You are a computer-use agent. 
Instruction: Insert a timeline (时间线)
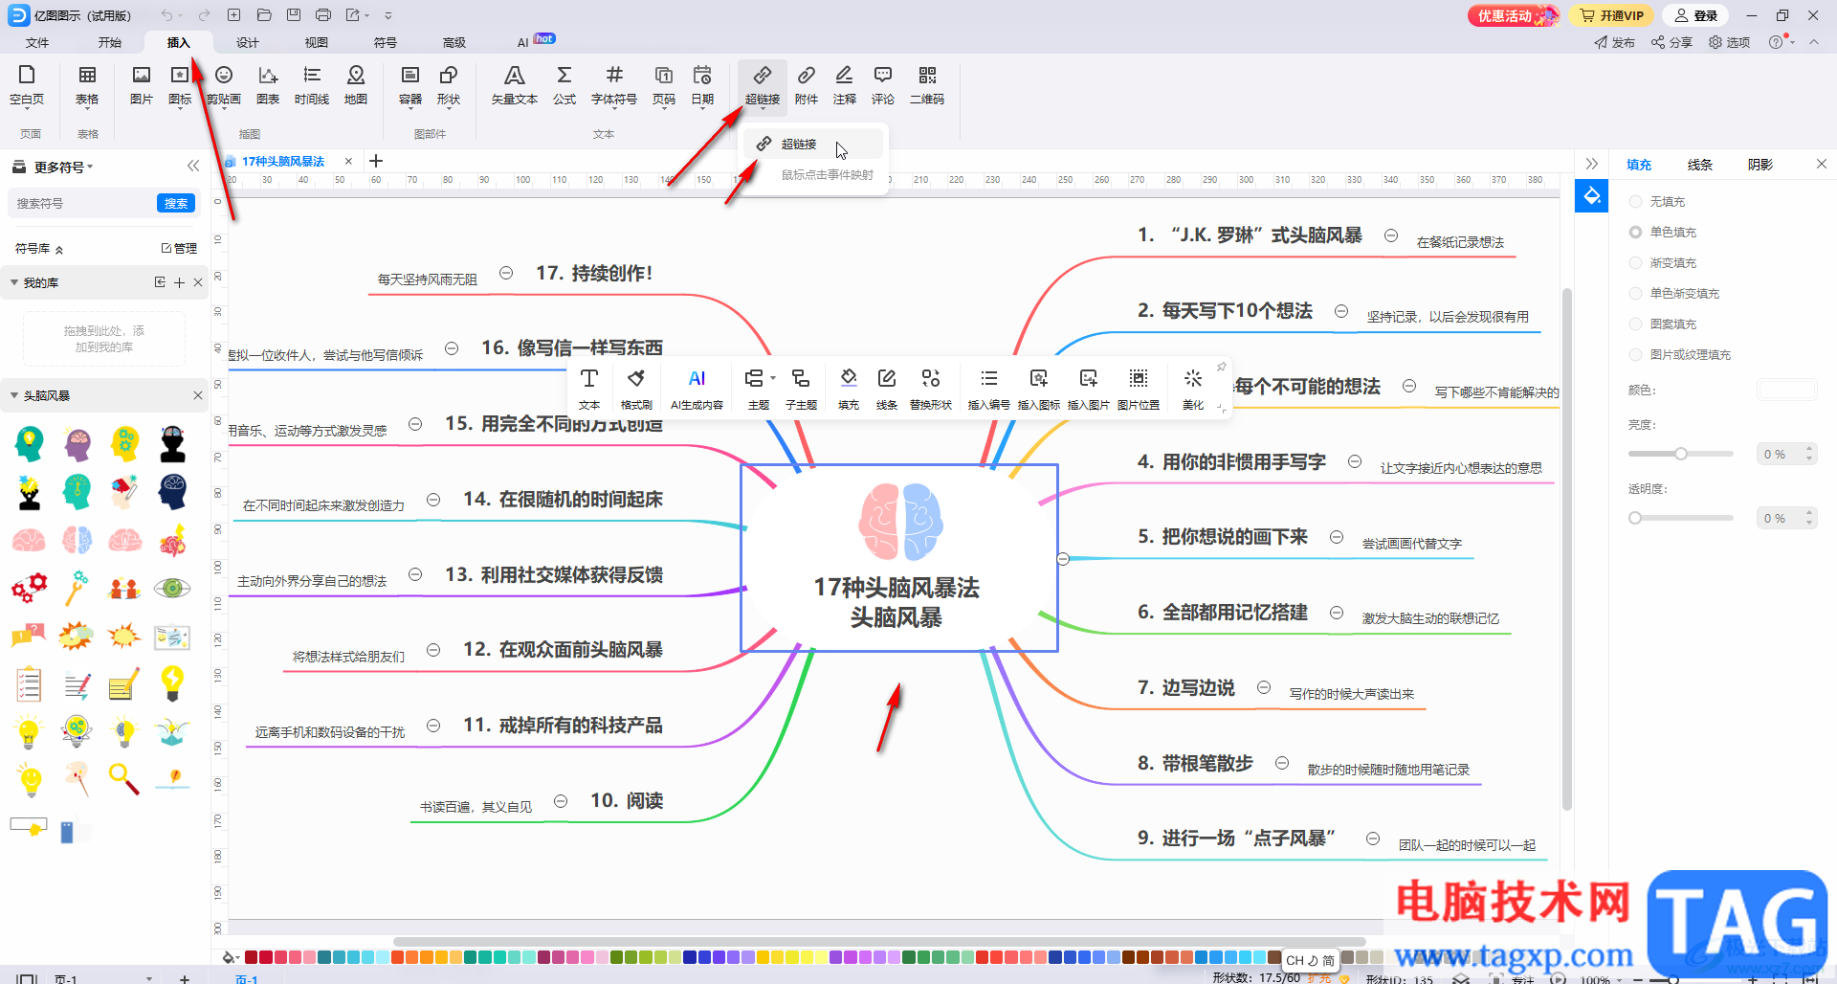tap(312, 84)
